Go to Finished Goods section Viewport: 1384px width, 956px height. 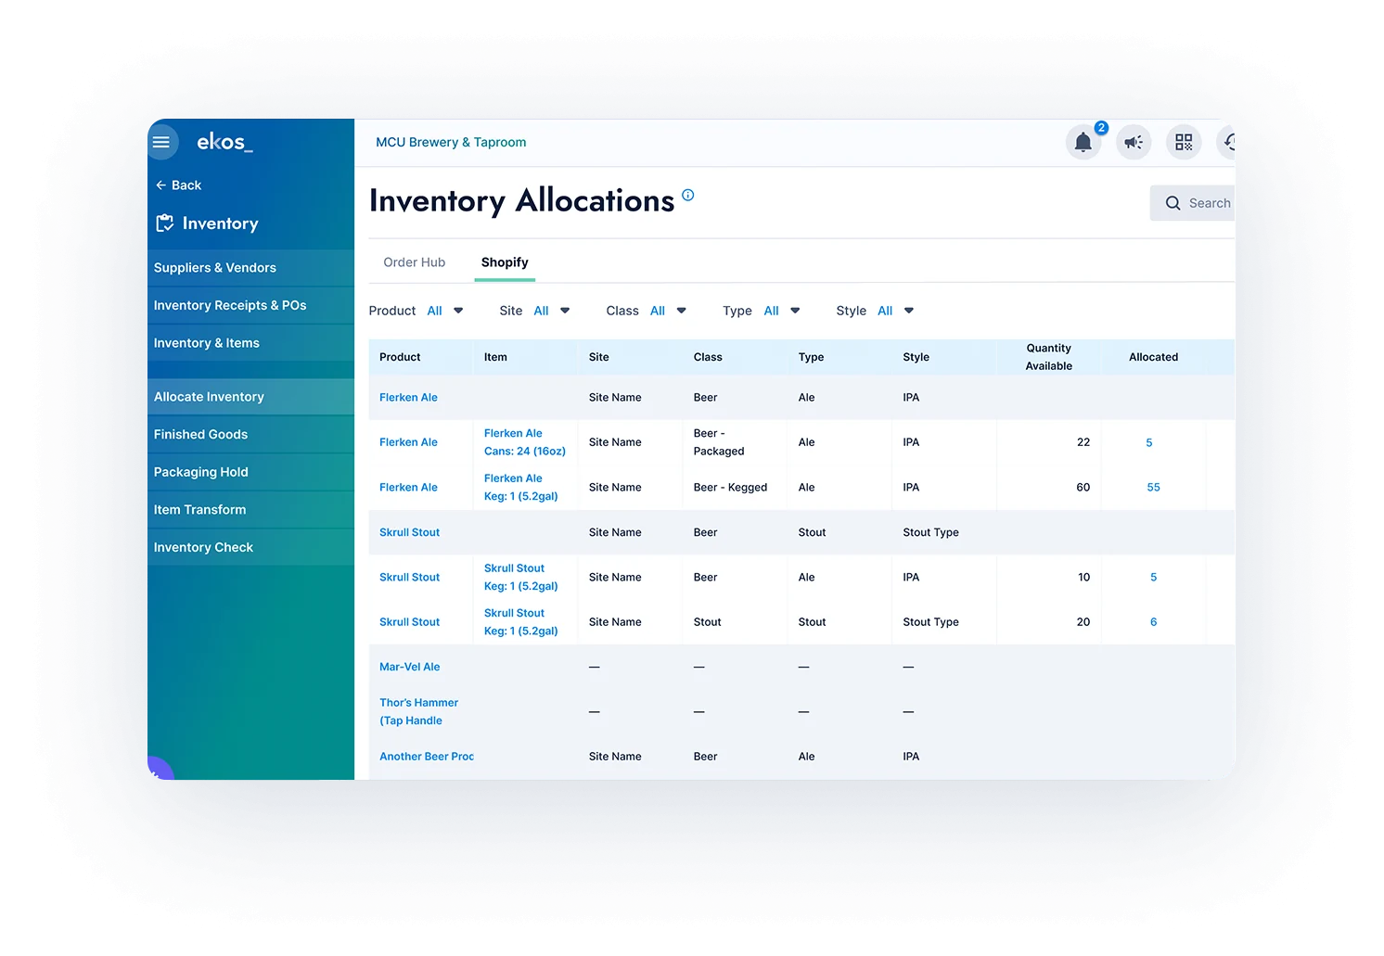[x=200, y=435]
